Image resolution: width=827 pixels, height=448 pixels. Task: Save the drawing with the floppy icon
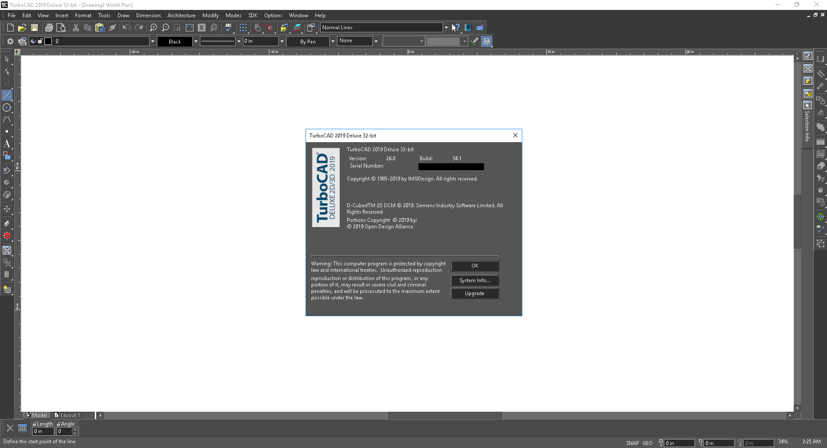pyautogui.click(x=34, y=28)
